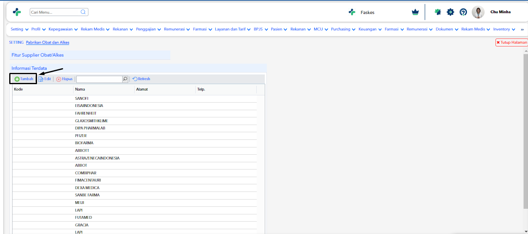Open the settings gear icon
Image resolution: width=528 pixels, height=234 pixels.
(x=450, y=12)
